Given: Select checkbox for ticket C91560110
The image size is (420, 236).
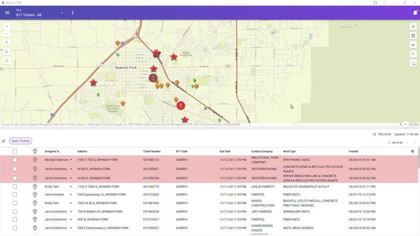Looking at the screenshot, I should [15, 160].
